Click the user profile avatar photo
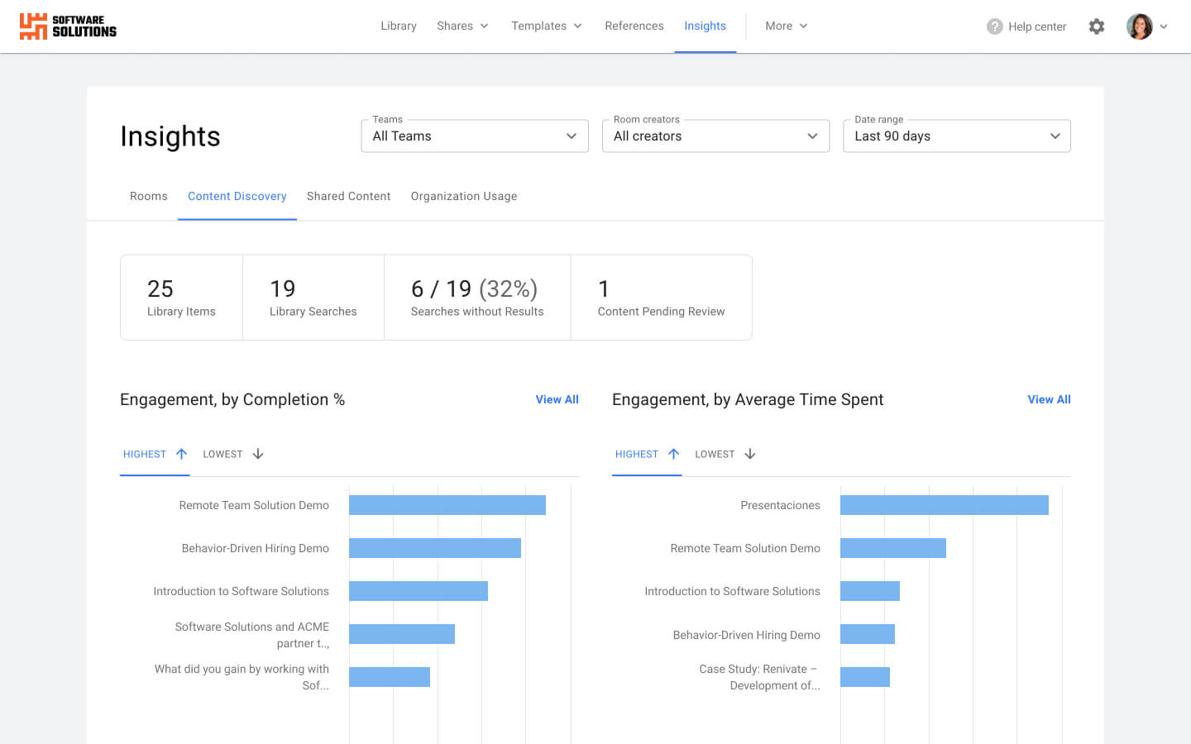This screenshot has width=1191, height=744. [1140, 26]
